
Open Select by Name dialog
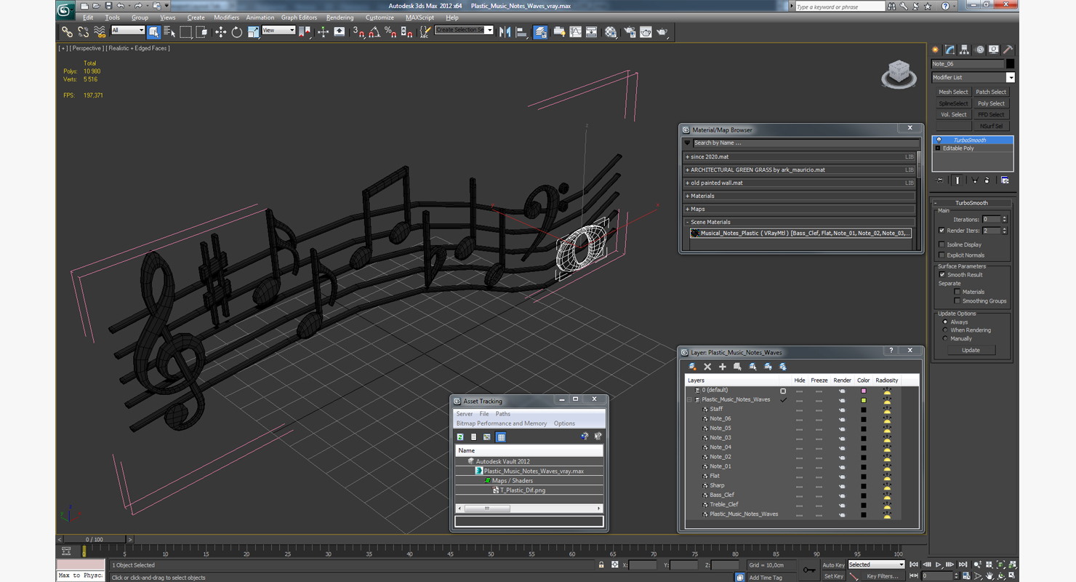[169, 32]
